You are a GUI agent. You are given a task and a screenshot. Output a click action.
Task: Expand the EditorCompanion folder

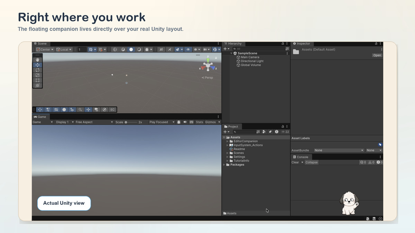228,141
